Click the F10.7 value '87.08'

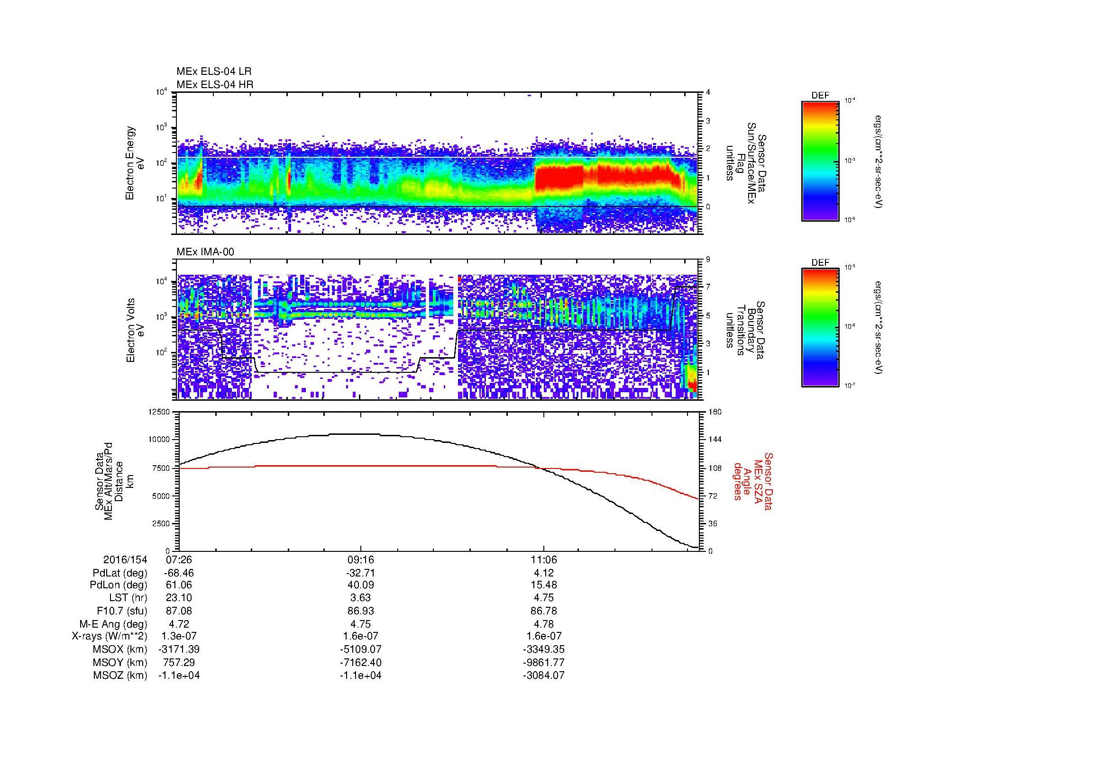[x=179, y=611]
